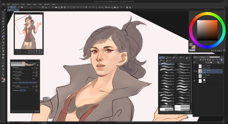
Task: Toggle Amount of paint dynamics button
Action: click(37, 72)
